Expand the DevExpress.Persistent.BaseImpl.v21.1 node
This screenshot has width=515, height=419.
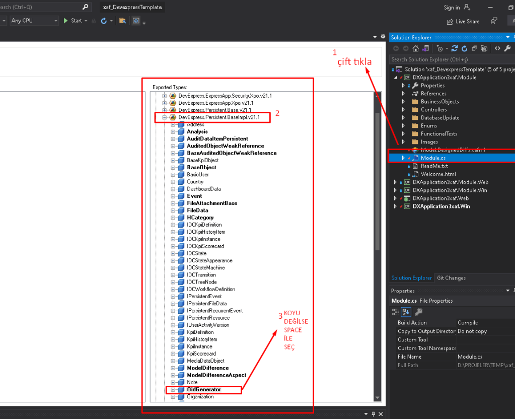tap(165, 117)
